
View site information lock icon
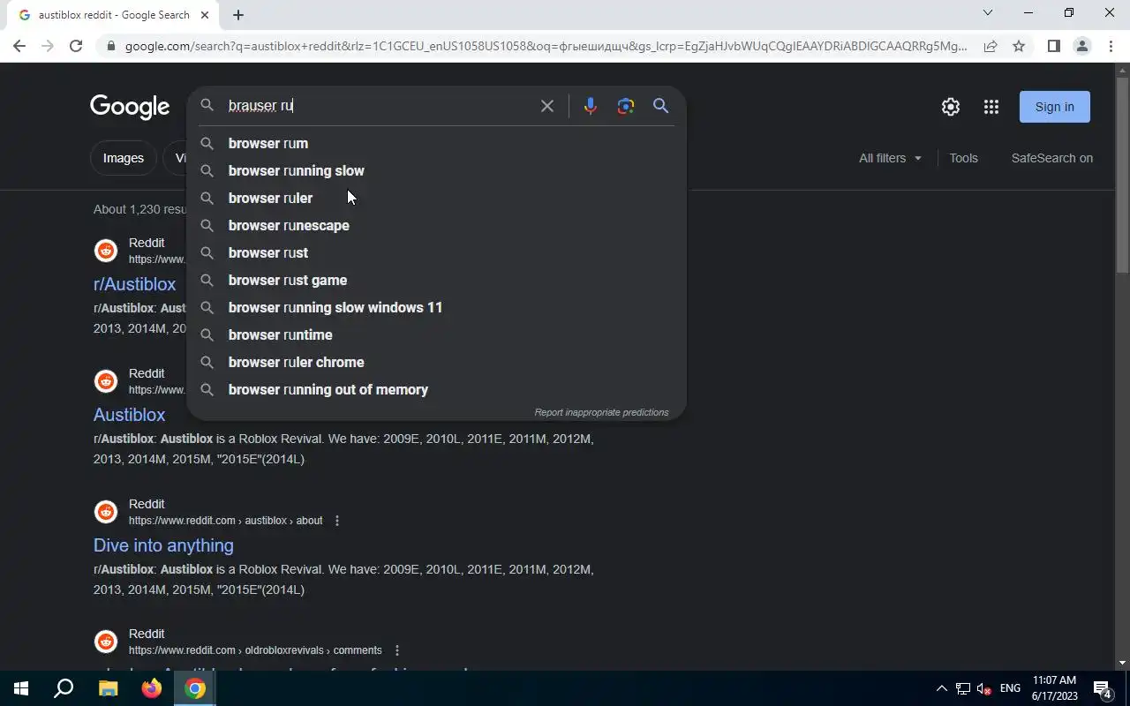(110, 46)
